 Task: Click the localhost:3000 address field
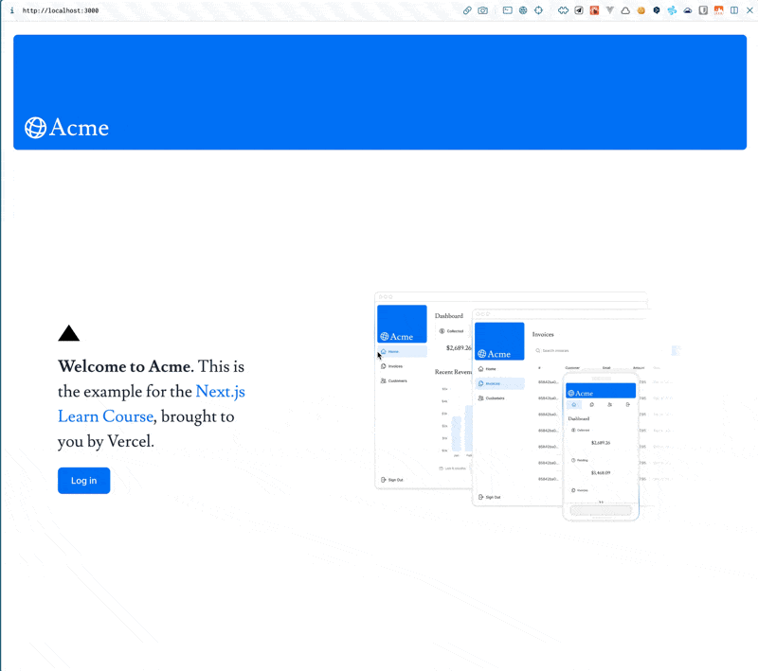click(61, 10)
